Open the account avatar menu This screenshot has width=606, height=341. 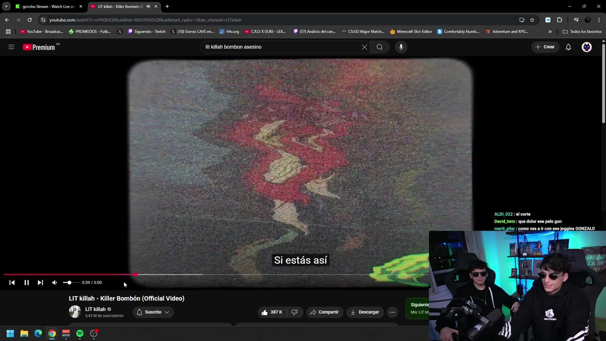pos(587,47)
